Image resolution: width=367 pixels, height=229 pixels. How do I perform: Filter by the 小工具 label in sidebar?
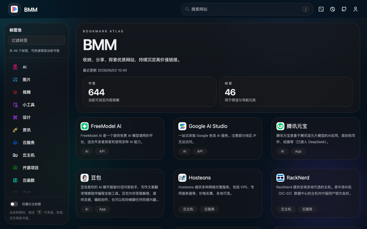(x=29, y=105)
